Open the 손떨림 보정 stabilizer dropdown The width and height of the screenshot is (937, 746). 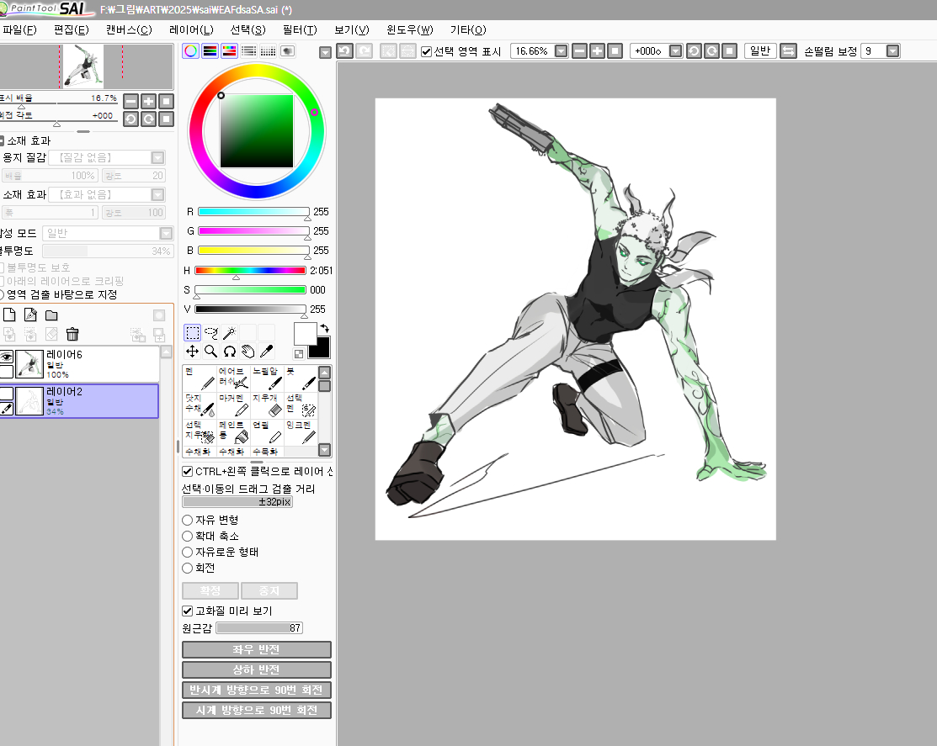click(x=892, y=51)
